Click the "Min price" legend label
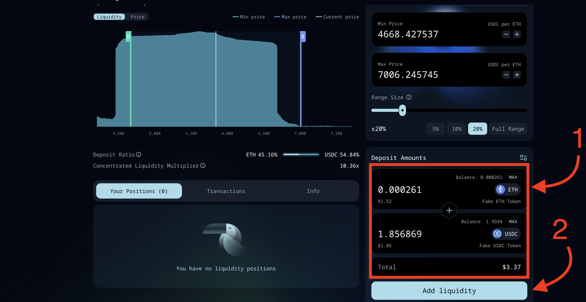Viewport: 586px width, 302px height. click(x=252, y=17)
